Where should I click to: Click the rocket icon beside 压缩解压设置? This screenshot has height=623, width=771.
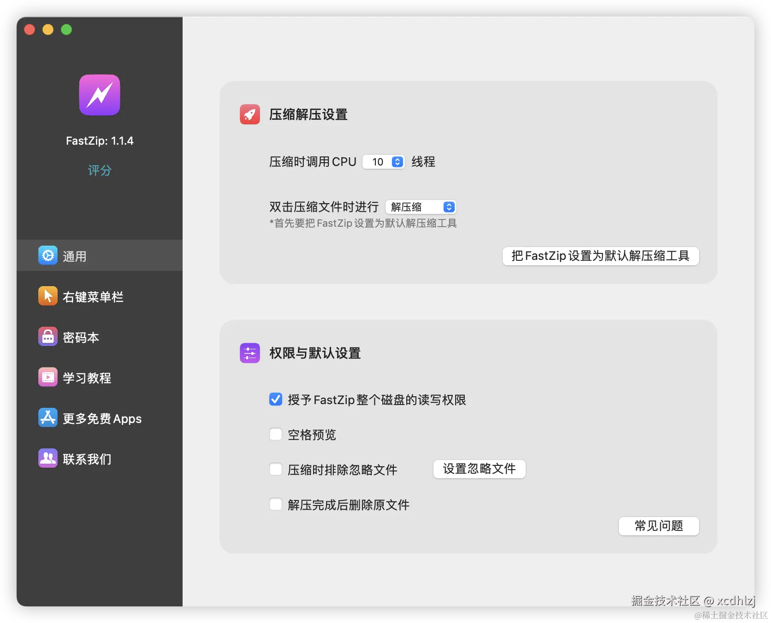click(x=250, y=114)
